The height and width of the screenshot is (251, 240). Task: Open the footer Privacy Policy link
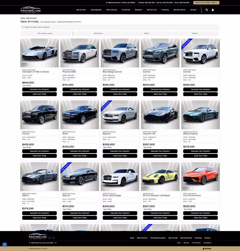click(196, 243)
